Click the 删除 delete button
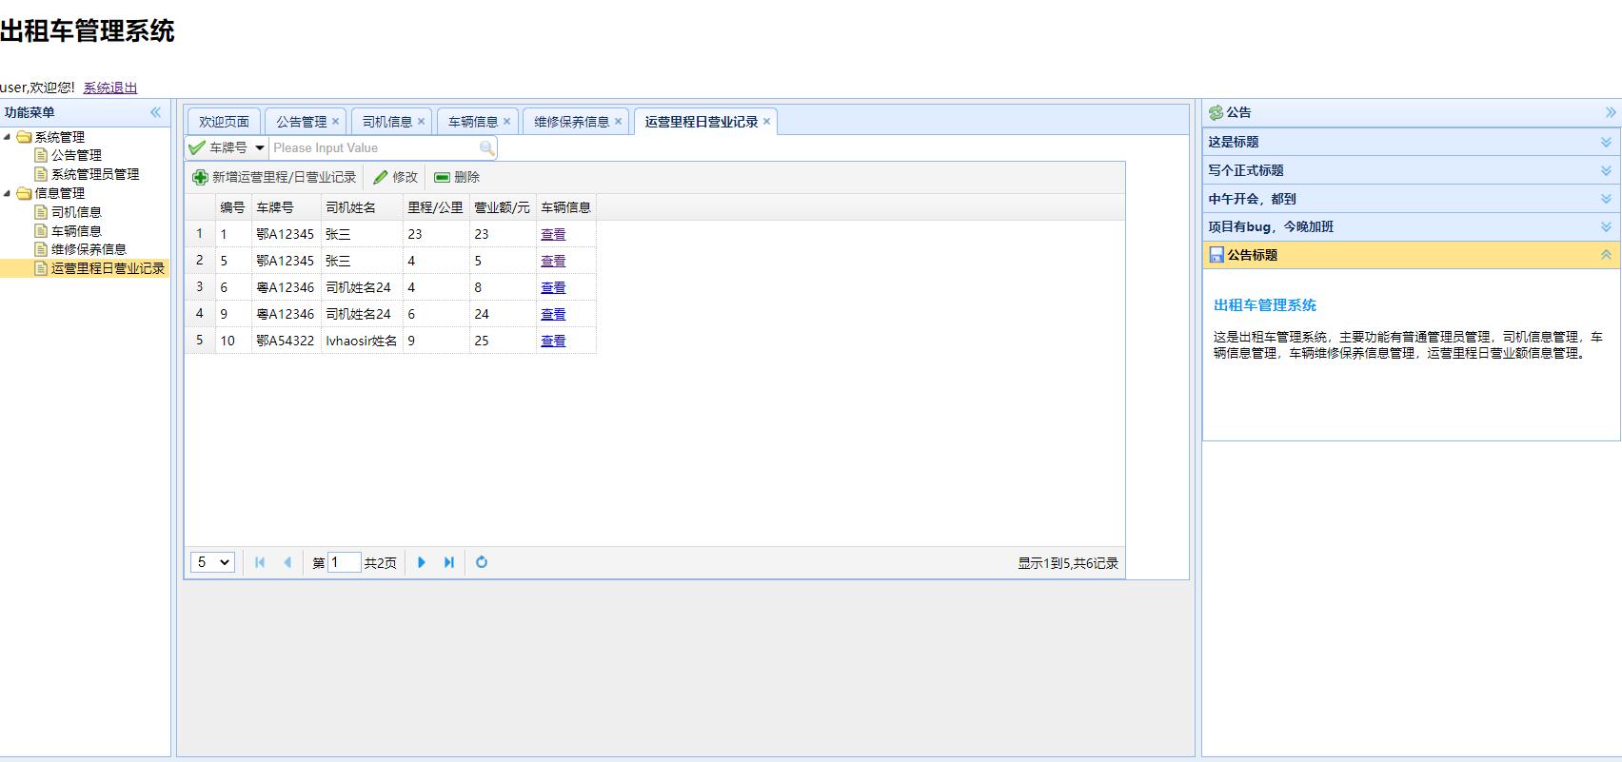Screen dimensions: 1622x762 click(457, 177)
